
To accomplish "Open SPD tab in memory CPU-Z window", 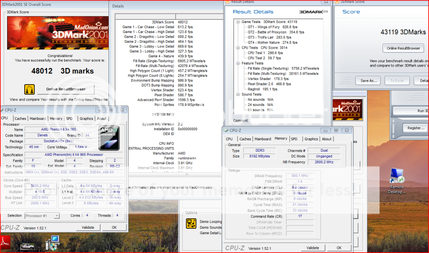I will 294,139.
